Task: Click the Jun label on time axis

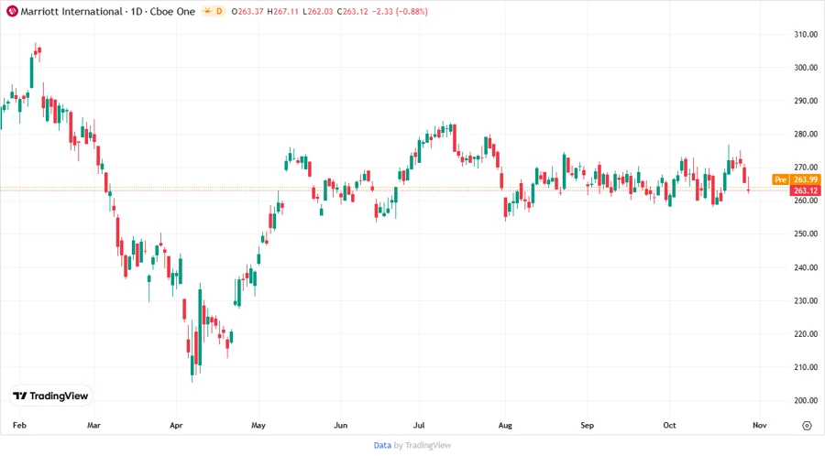Action: (341, 425)
